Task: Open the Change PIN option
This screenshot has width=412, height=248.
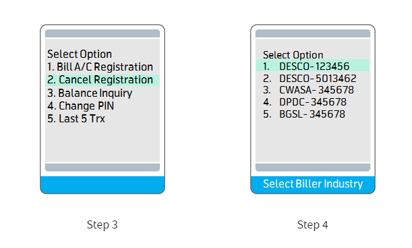Action: (81, 106)
